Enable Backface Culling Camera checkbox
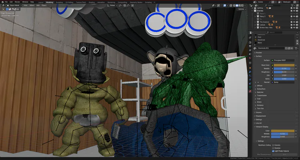The width and height of the screenshot is (300, 160). [x=273, y=145]
